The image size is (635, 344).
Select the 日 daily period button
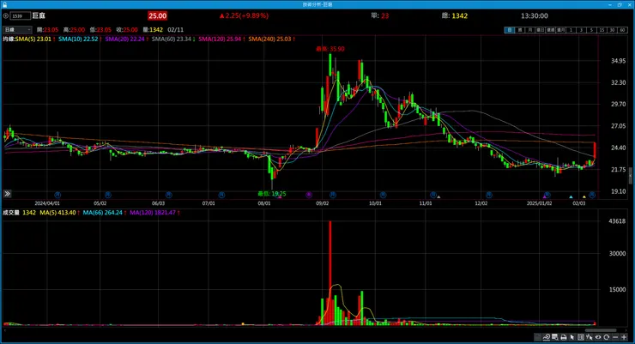pos(510,30)
